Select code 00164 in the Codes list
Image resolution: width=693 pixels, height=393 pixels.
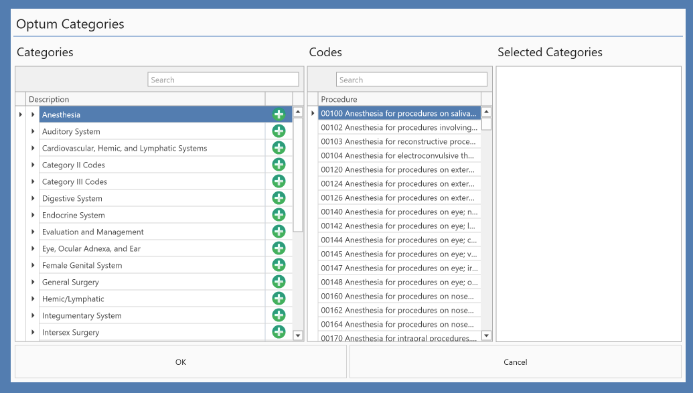tap(400, 324)
